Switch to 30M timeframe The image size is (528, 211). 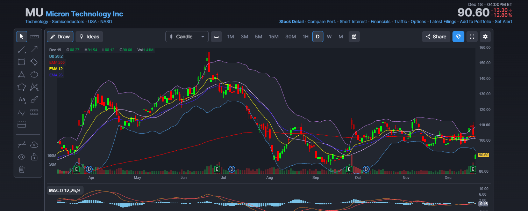(291, 37)
